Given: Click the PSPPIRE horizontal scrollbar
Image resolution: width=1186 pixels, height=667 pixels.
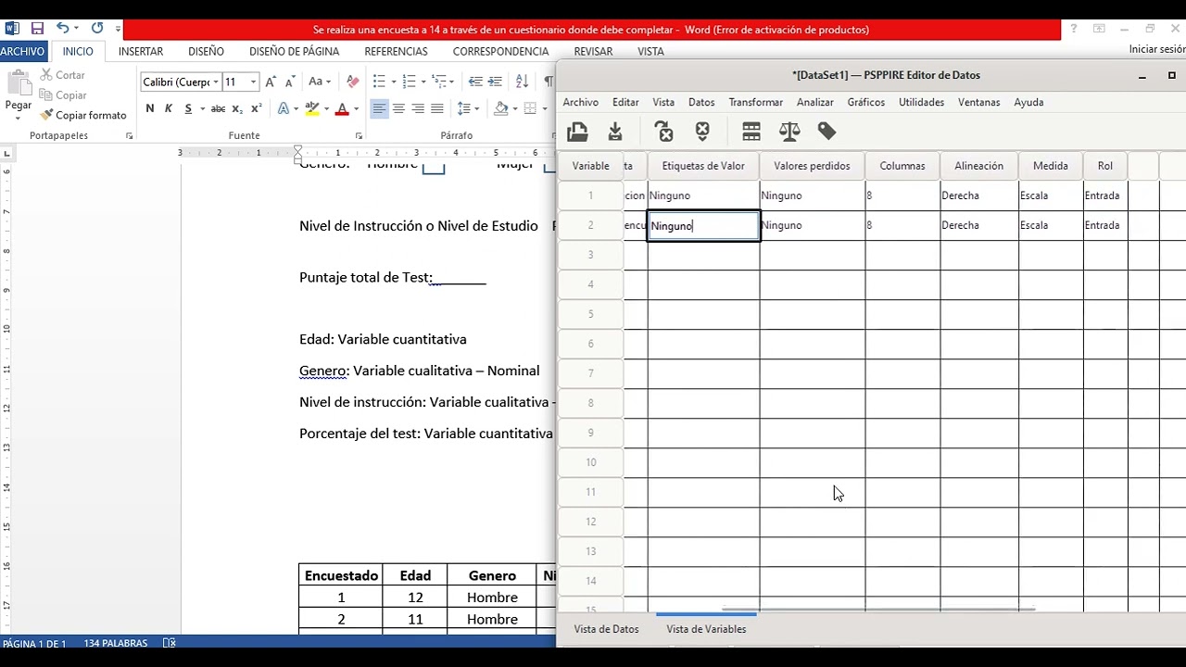Looking at the screenshot, I should (877, 610).
